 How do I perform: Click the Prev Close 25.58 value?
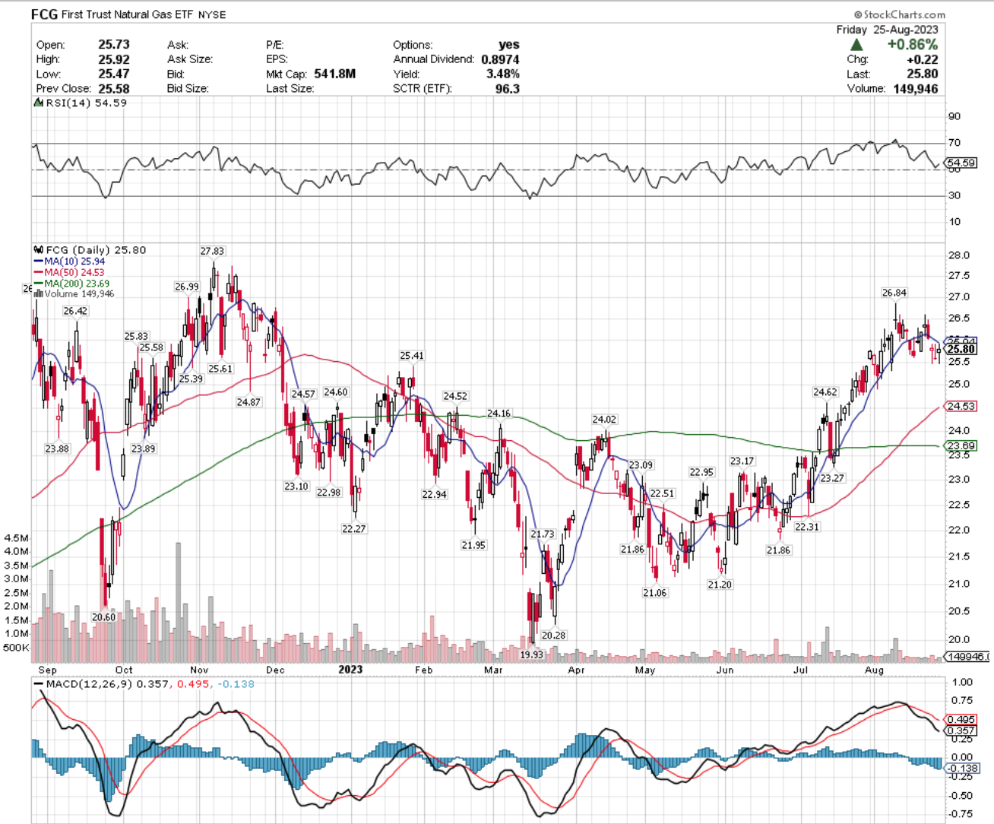pos(114,88)
